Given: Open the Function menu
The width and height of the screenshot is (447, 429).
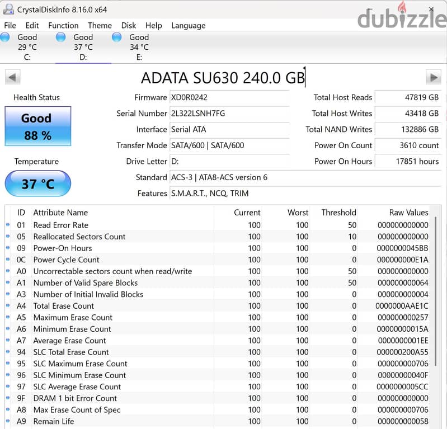Looking at the screenshot, I should (x=63, y=26).
